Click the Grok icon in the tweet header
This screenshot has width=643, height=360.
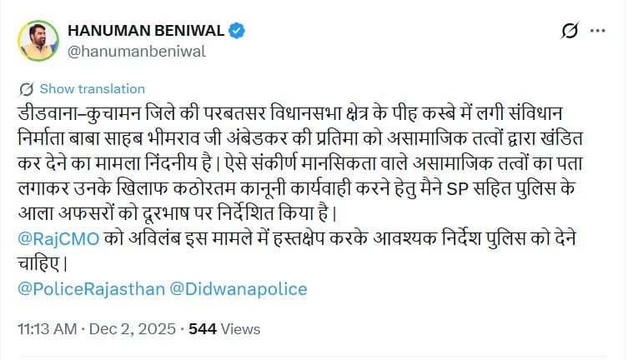(570, 32)
